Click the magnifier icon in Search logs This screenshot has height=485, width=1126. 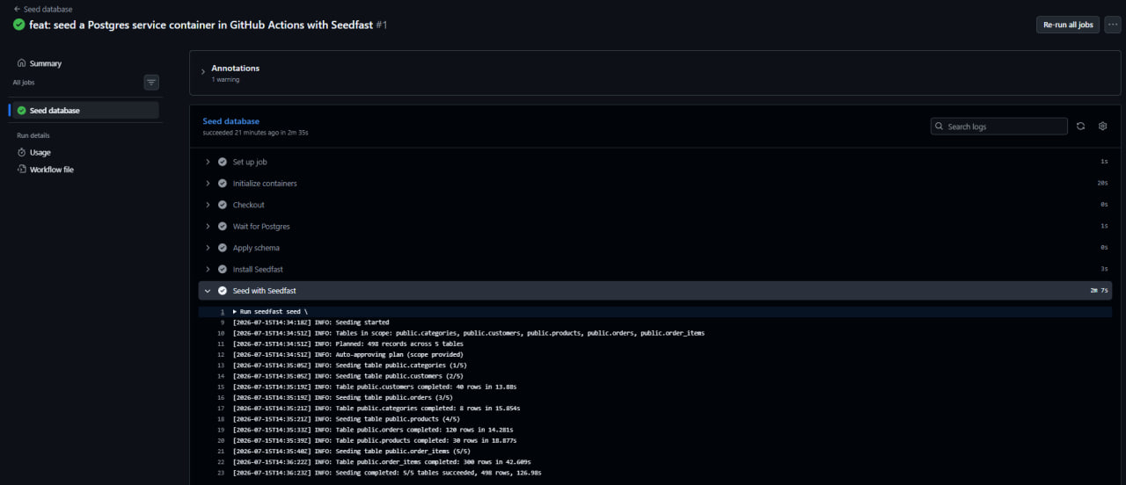pos(940,127)
